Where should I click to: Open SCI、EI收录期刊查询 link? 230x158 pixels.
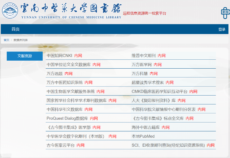click(x=168, y=145)
